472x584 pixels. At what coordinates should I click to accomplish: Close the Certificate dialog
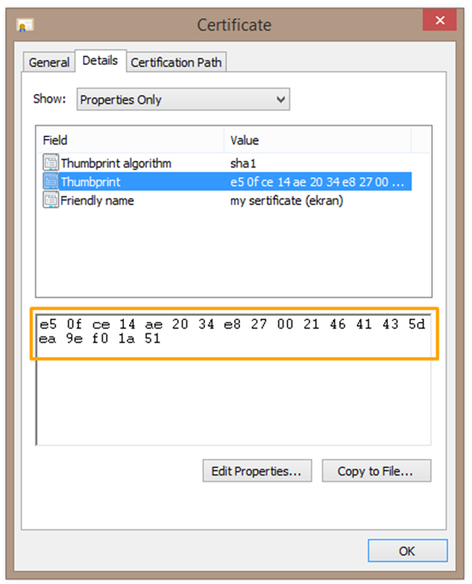439,20
